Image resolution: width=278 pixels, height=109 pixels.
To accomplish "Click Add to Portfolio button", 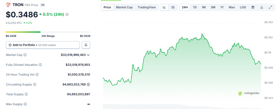I will click(x=43, y=45).
